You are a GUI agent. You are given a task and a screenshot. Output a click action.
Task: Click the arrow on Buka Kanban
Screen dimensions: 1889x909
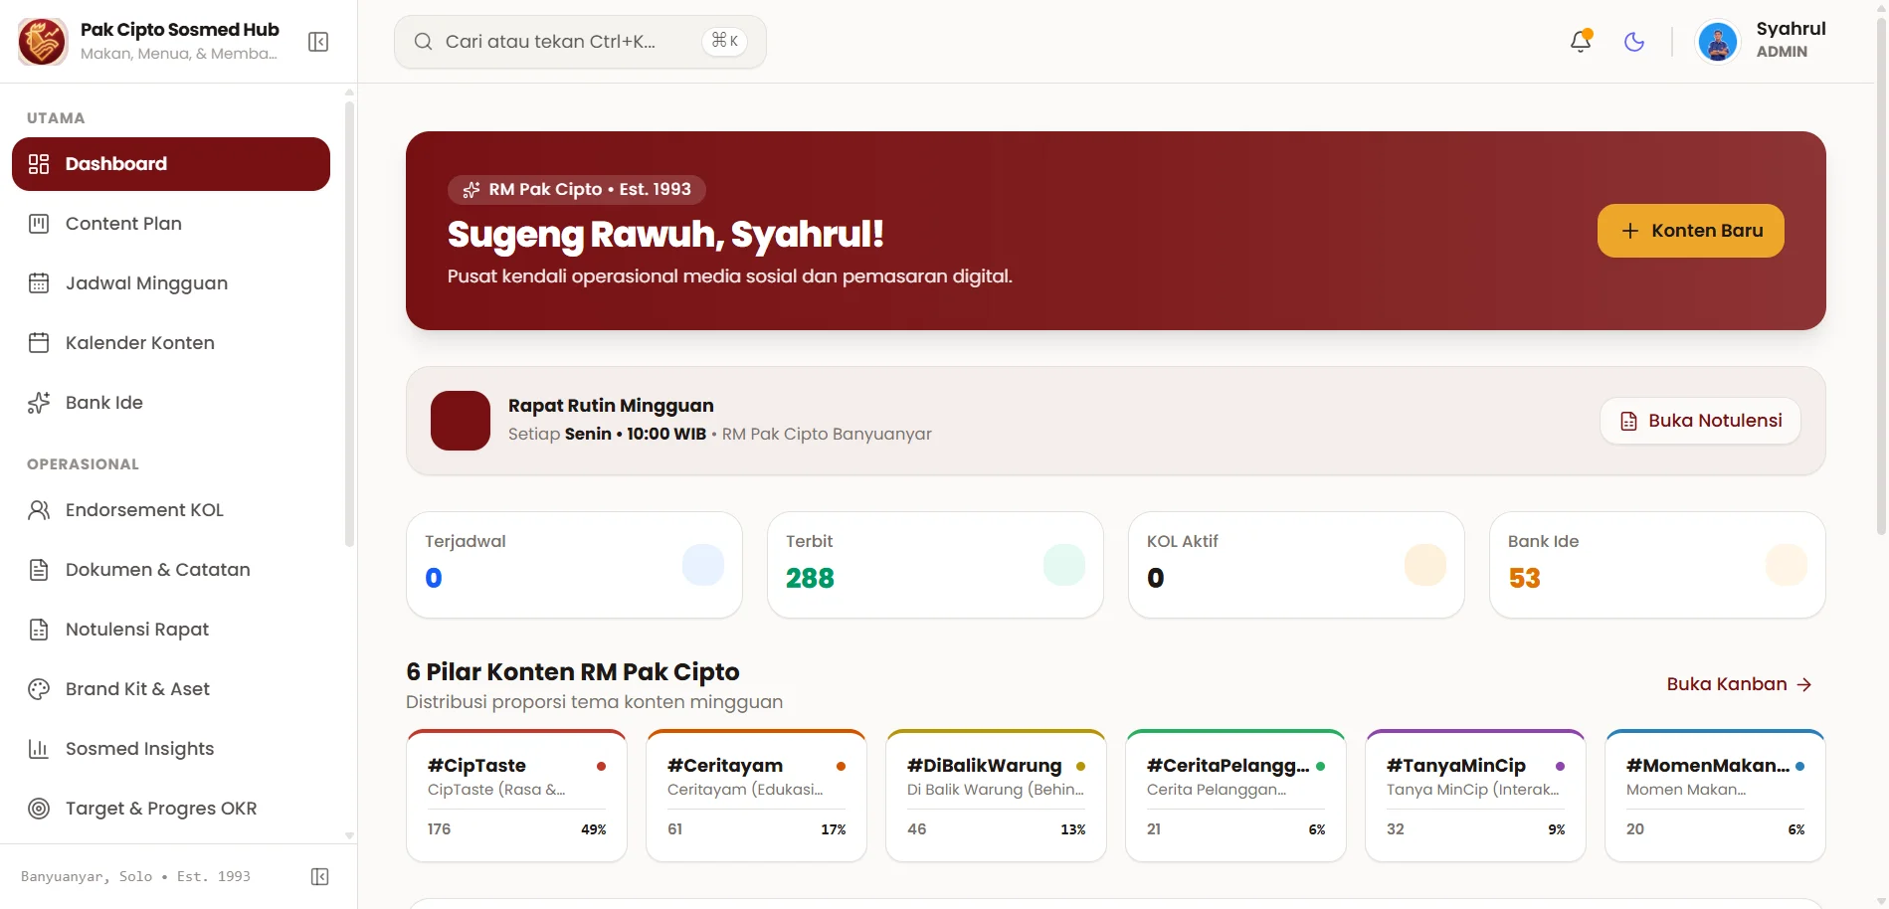pos(1804,684)
